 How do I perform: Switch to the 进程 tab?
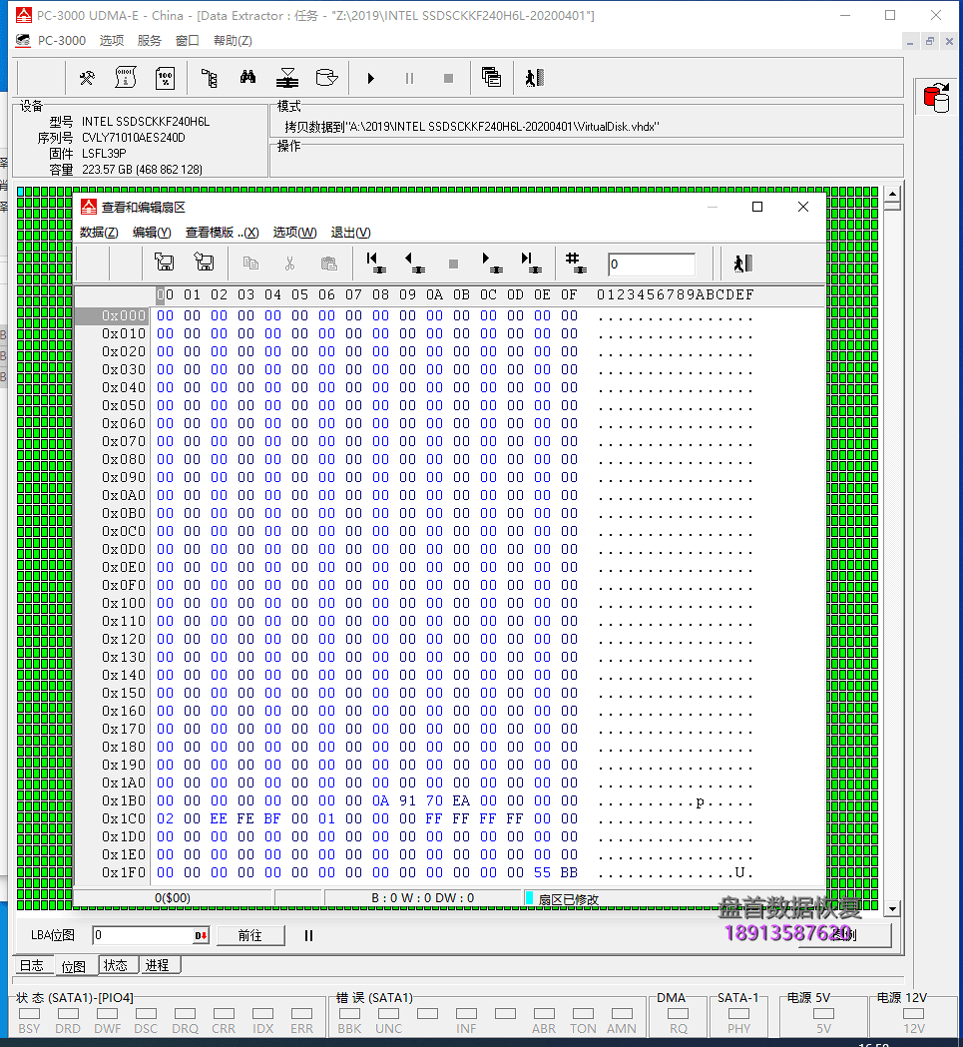(159, 965)
